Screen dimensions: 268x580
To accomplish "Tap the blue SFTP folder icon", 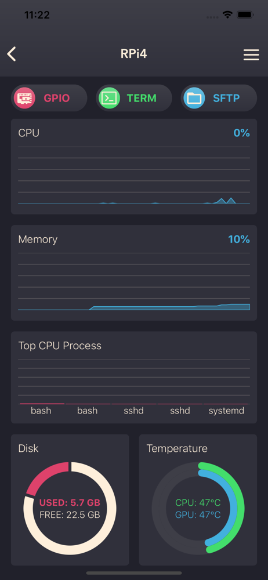I will coord(194,98).
